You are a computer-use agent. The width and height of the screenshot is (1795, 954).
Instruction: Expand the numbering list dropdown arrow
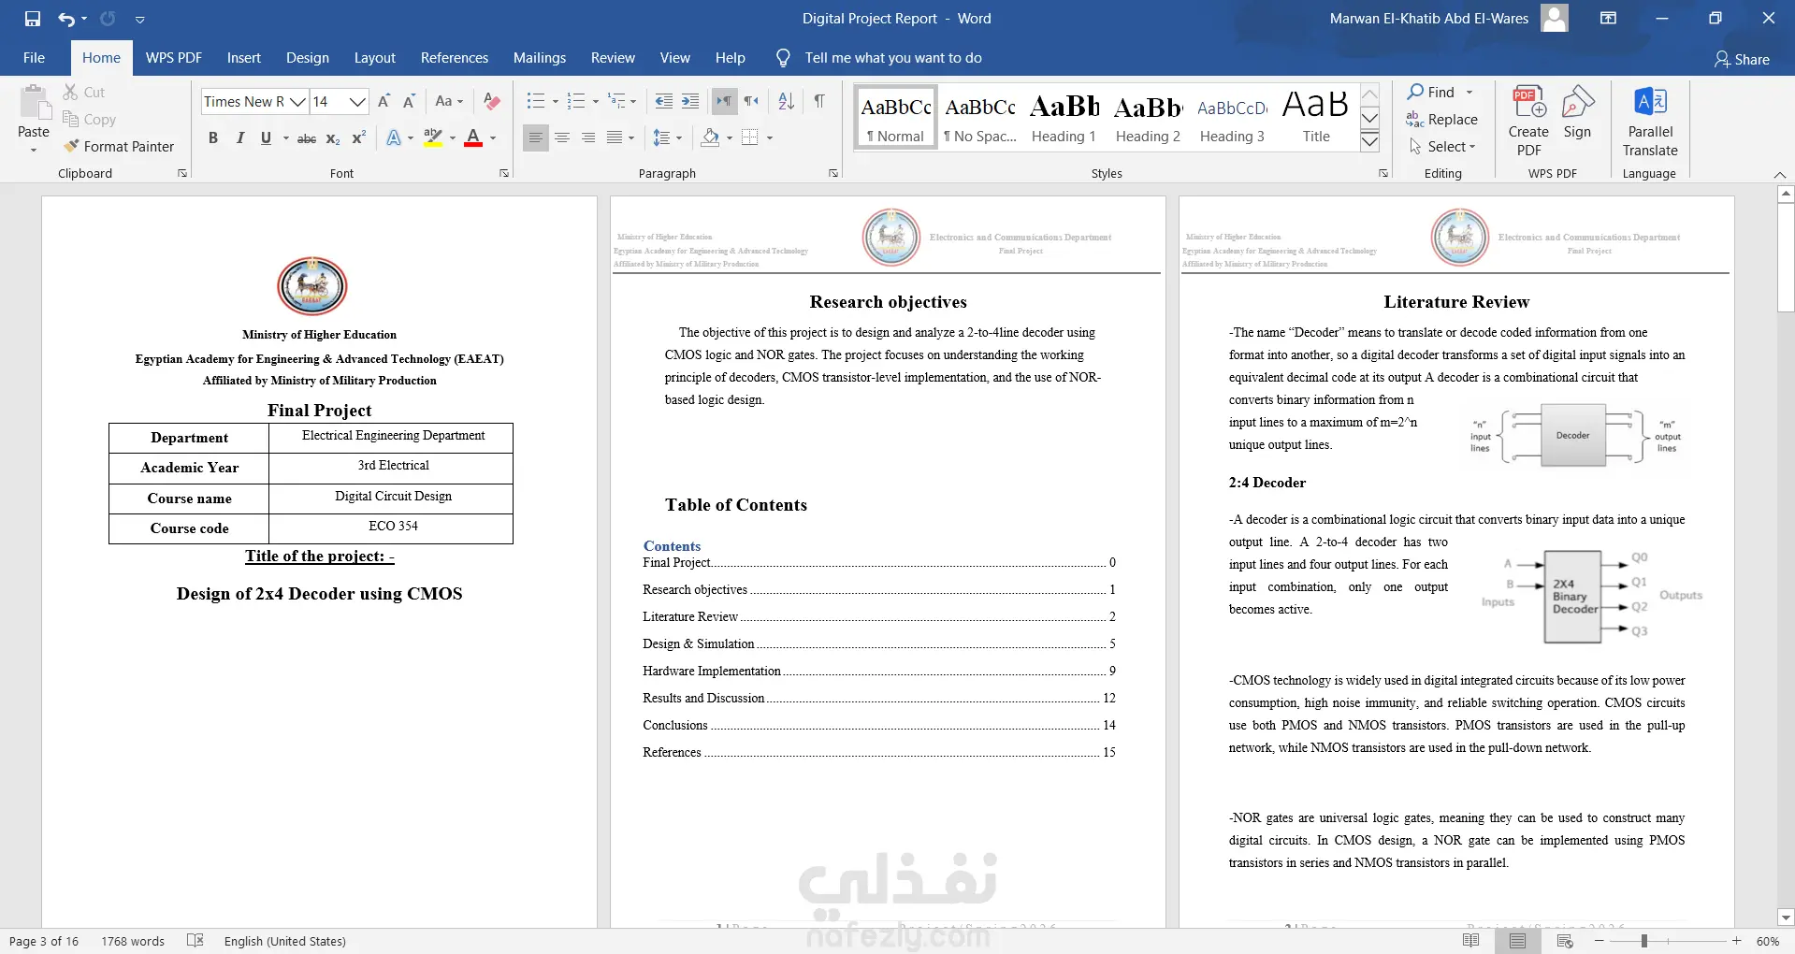[x=596, y=102]
